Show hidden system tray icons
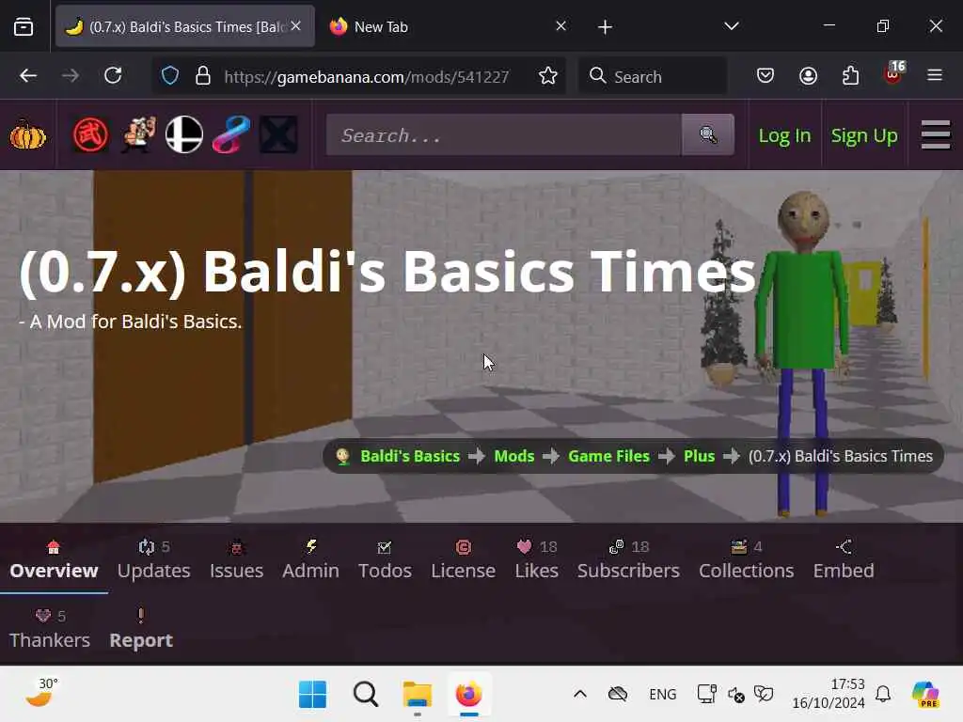The width and height of the screenshot is (963, 722). click(x=579, y=695)
